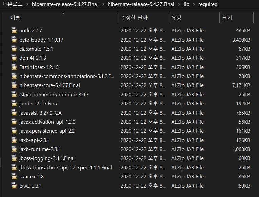The width and height of the screenshot is (259, 197).
Task: Select the hibernate-core-5.4.27.Final JAR icon
Action: coord(14,85)
